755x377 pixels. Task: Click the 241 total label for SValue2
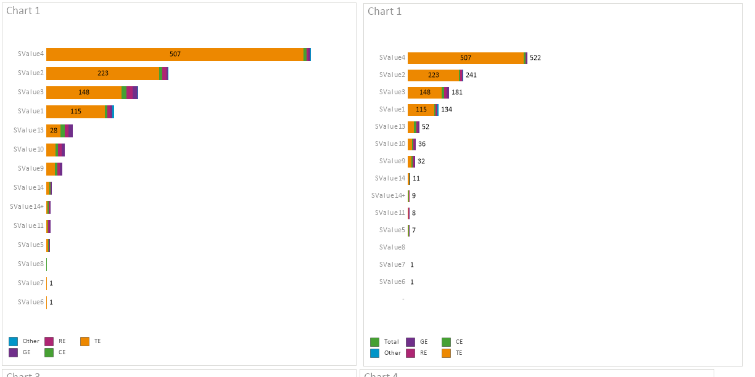click(x=471, y=75)
